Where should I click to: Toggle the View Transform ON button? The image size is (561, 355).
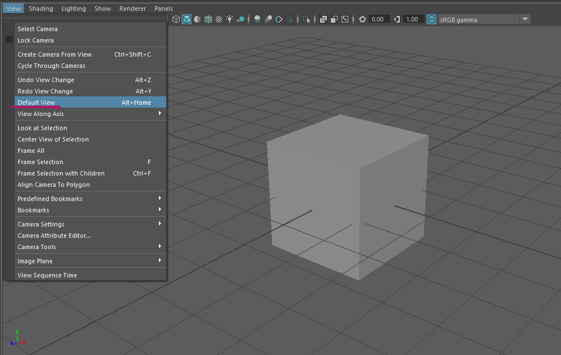pos(431,19)
